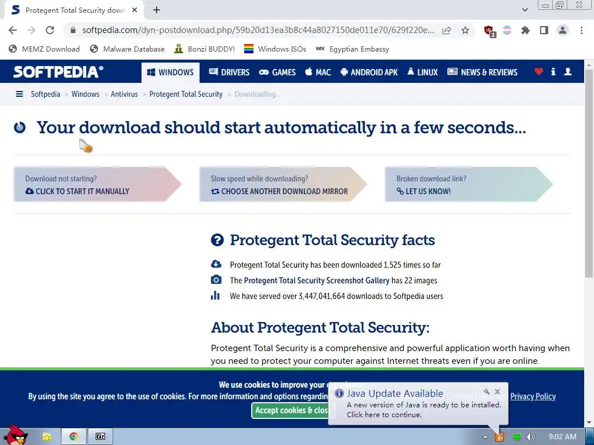Go back with the browser back arrow
The image size is (594, 445).
tap(13, 30)
